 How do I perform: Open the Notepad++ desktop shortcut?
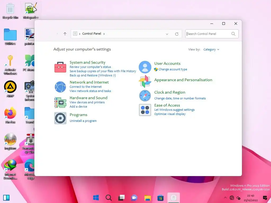[31, 11]
